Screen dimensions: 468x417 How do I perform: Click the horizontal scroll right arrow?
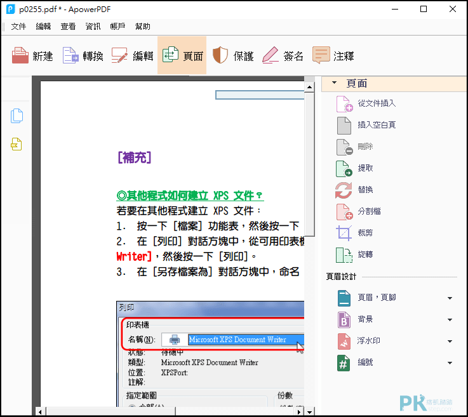[299, 412]
